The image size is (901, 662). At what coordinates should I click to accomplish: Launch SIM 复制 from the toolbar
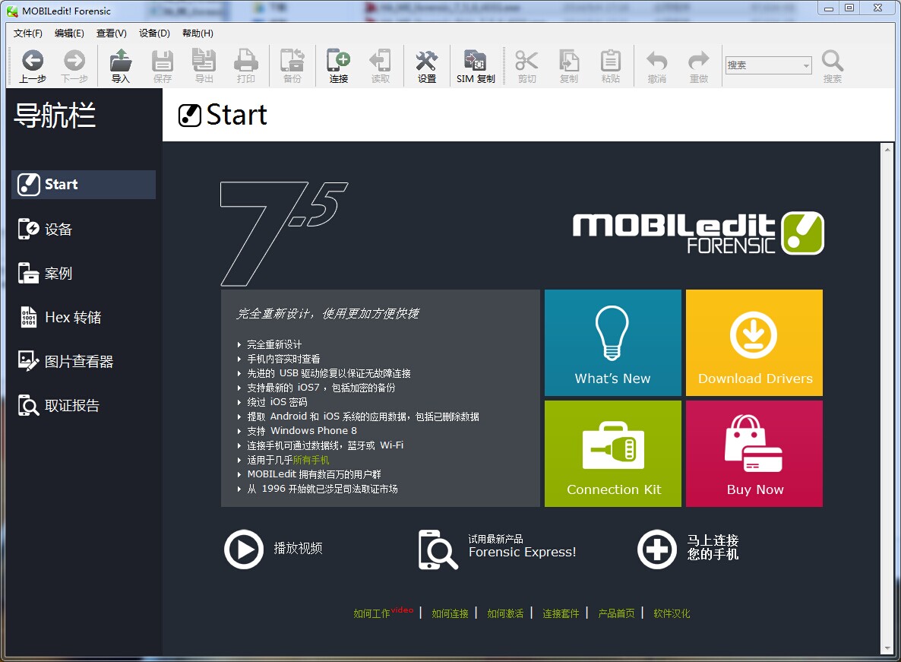click(x=476, y=65)
